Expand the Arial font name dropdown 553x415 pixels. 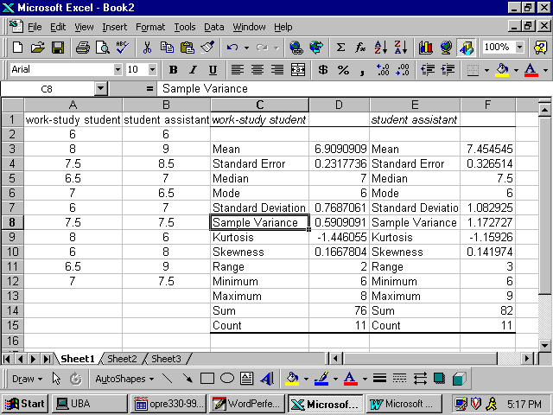pos(117,69)
